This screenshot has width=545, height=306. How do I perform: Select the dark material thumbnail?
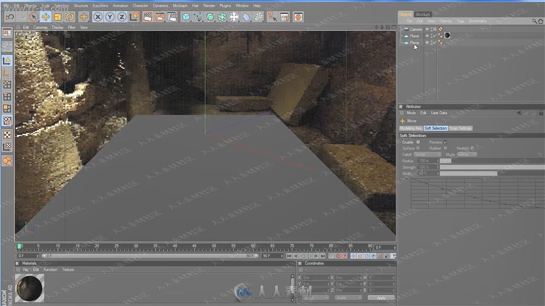pyautogui.click(x=29, y=288)
